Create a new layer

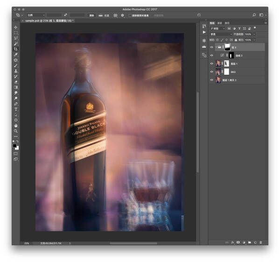(x=255, y=242)
